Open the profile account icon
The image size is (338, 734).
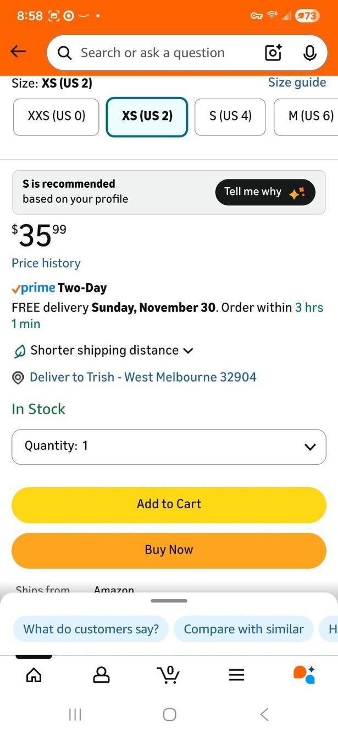101,675
